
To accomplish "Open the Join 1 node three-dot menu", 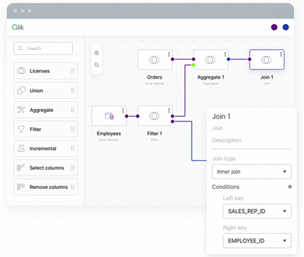I will 281,54.
